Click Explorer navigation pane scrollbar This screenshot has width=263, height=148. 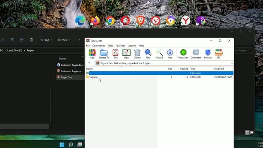pyautogui.click(x=51, y=106)
